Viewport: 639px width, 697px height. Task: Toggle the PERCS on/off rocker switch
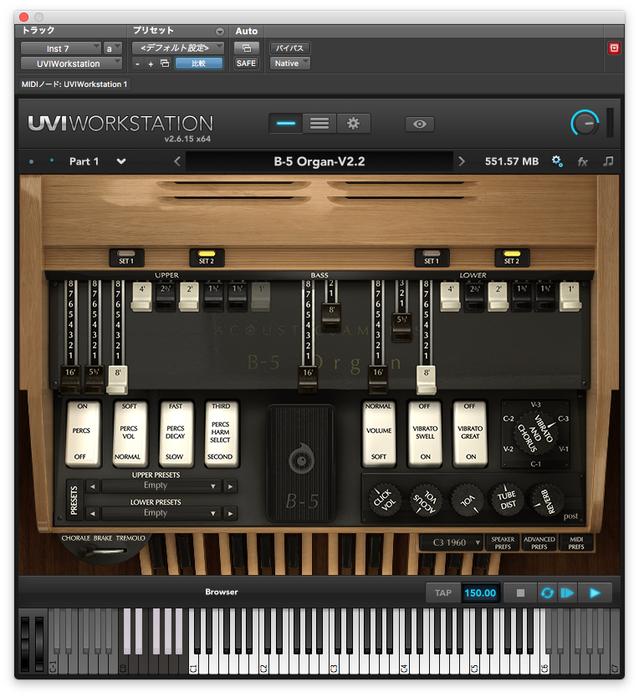pos(82,432)
